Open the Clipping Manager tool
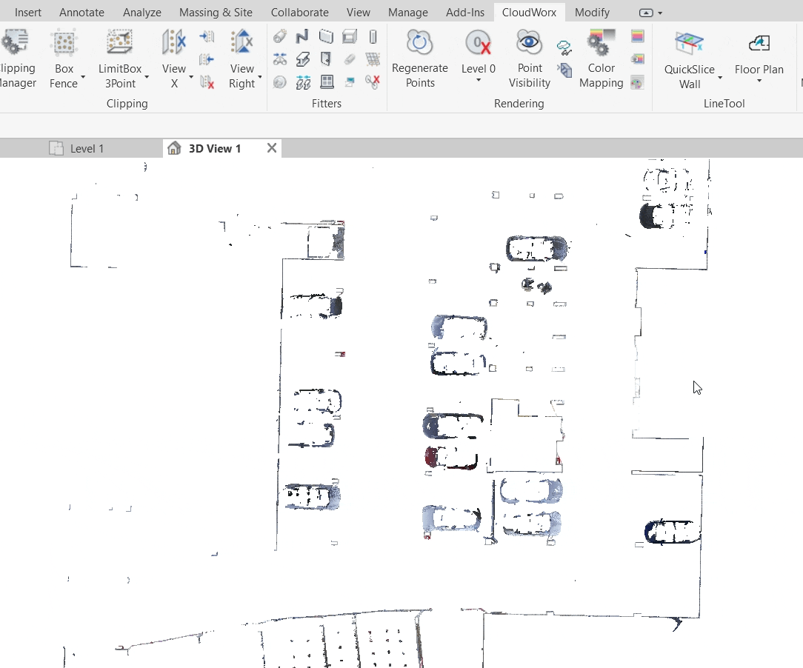803x668 pixels. [15, 59]
